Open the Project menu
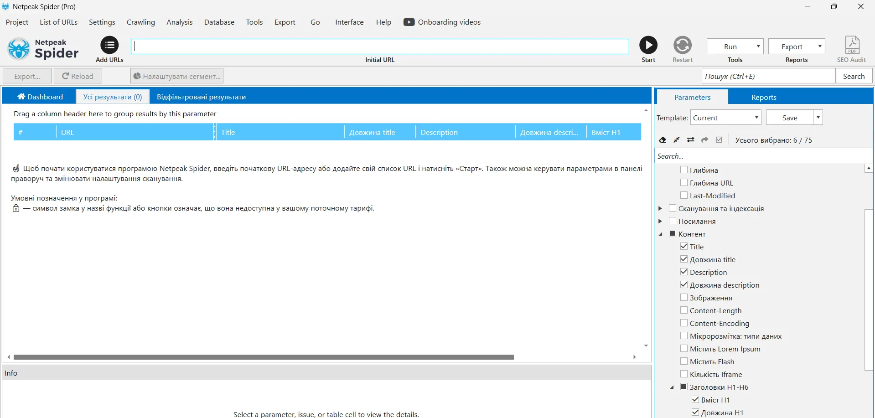 point(17,22)
